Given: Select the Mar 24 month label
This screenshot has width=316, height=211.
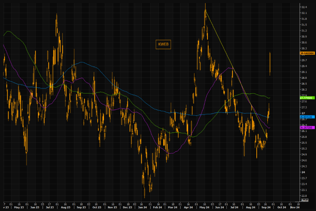Looking at the screenshot, I should (x=173, y=207).
